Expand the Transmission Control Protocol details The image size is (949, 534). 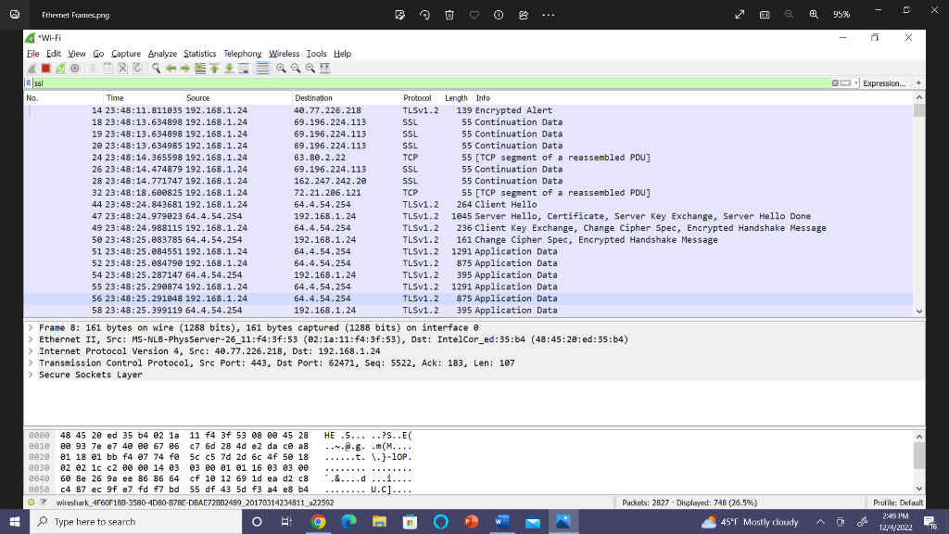[x=32, y=363]
